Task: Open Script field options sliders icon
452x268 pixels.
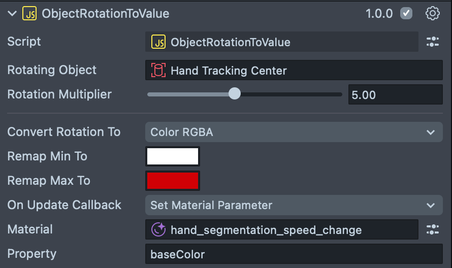Action: (x=433, y=42)
